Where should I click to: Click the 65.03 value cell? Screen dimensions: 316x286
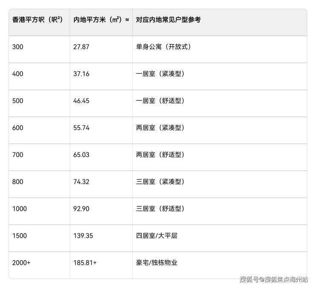point(81,154)
